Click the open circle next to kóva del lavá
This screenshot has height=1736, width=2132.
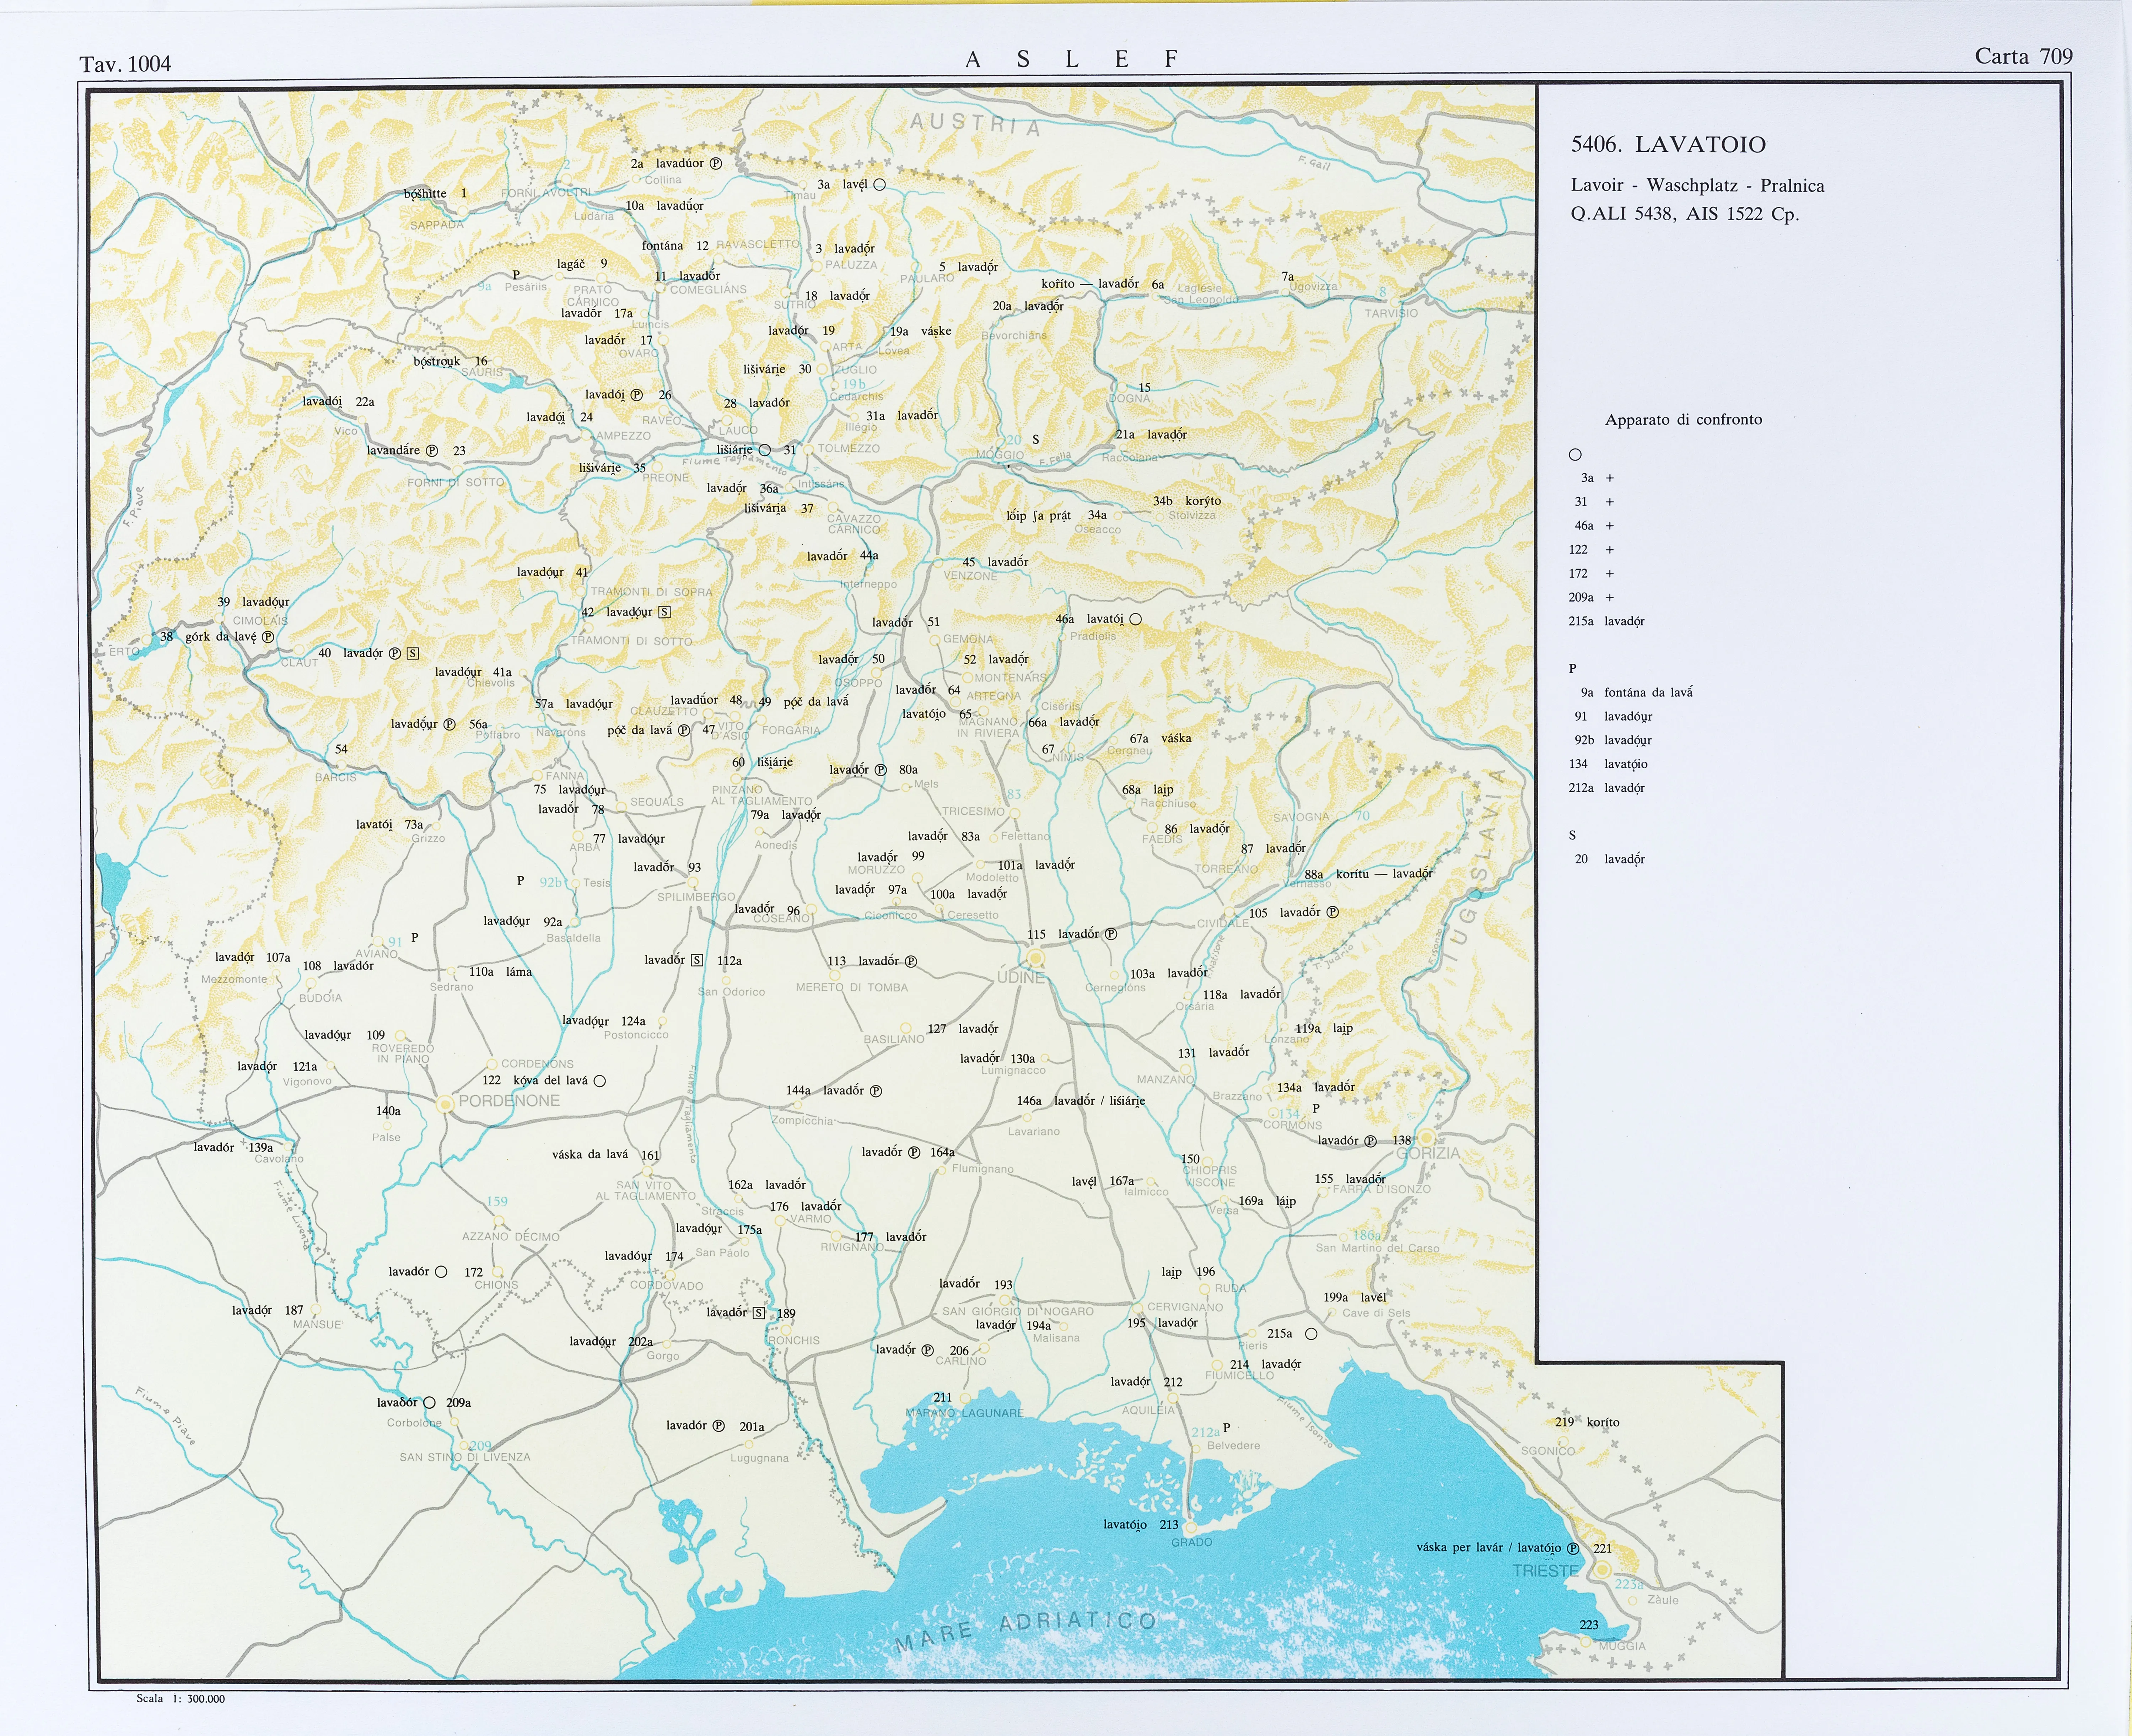600,1081
